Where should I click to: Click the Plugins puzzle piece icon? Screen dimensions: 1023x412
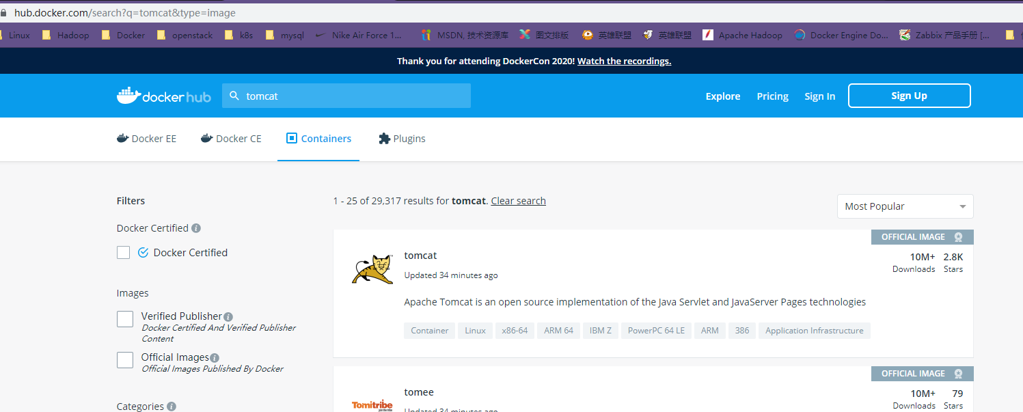click(384, 139)
